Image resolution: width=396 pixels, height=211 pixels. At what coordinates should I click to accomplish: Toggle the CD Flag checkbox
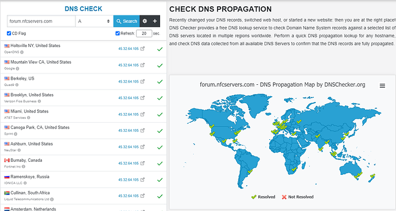click(9, 33)
